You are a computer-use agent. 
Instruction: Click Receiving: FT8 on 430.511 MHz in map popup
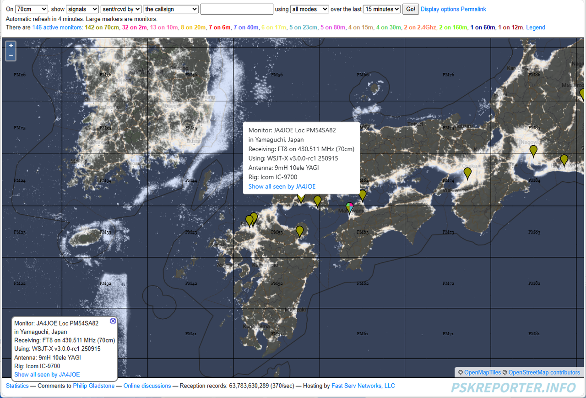coord(301,149)
